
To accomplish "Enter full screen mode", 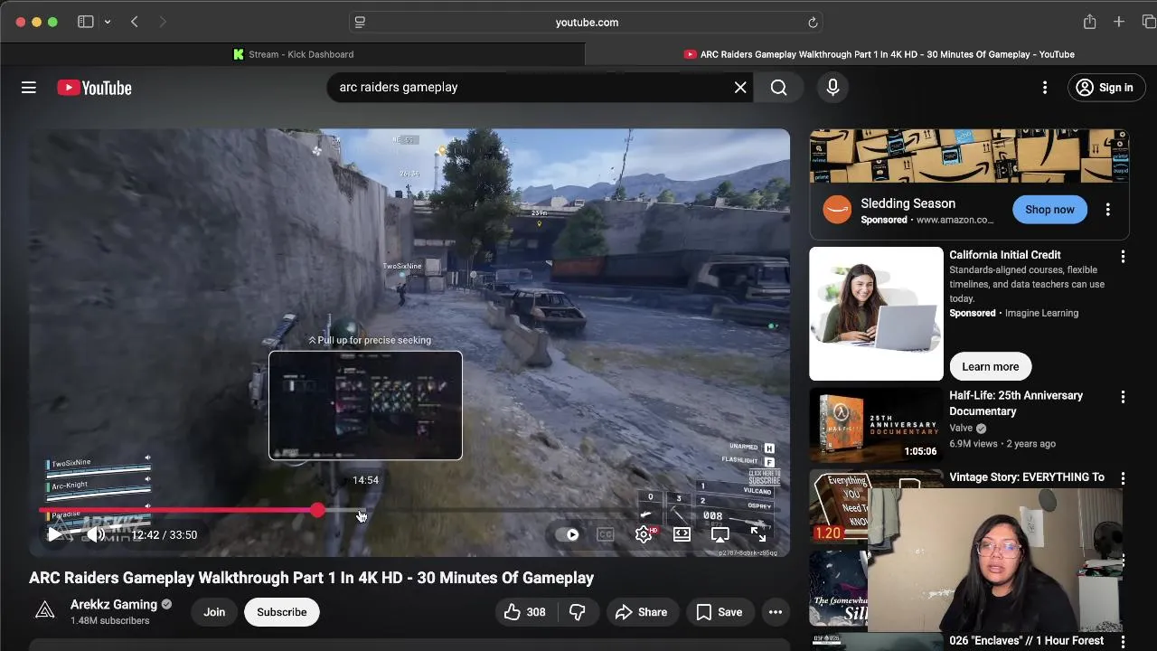I will coord(758,534).
